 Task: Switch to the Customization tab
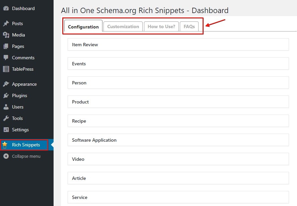pos(123,26)
